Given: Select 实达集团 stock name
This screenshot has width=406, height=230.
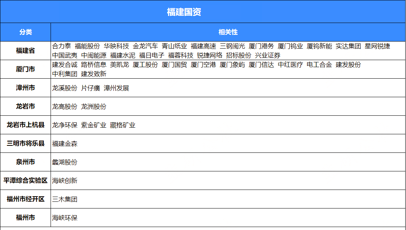Looking at the screenshot, I should click(x=348, y=46).
